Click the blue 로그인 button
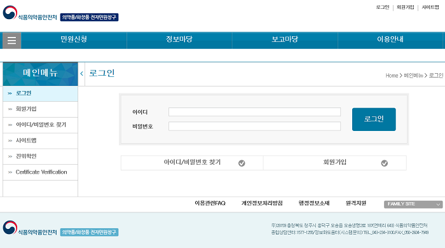This screenshot has width=445, height=248. tap(374, 119)
